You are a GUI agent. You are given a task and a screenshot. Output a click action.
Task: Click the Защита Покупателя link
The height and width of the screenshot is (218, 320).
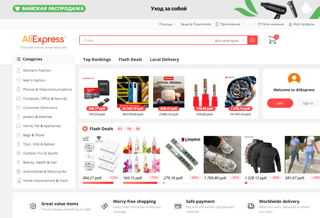196,24
